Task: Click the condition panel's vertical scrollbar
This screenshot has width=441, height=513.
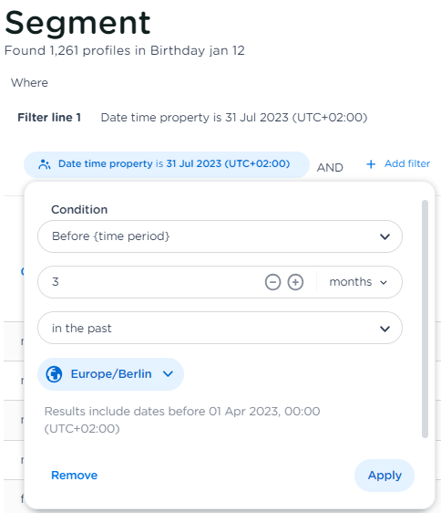Action: coord(425,319)
